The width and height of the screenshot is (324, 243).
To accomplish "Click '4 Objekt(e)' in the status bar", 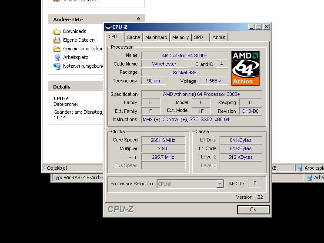I will 55,168.
